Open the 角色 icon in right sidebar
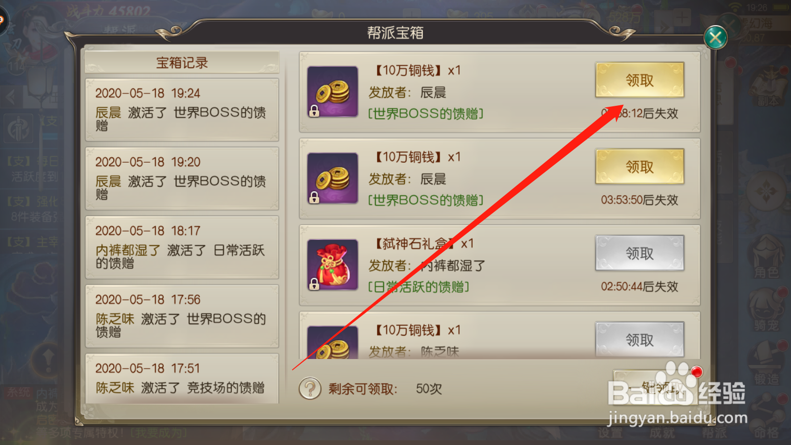Screen dimensions: 791x445 (766, 257)
